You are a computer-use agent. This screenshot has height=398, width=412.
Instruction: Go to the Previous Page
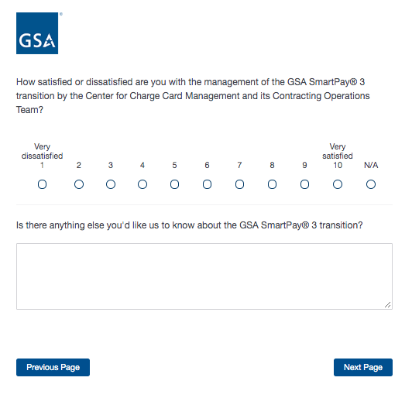(53, 367)
